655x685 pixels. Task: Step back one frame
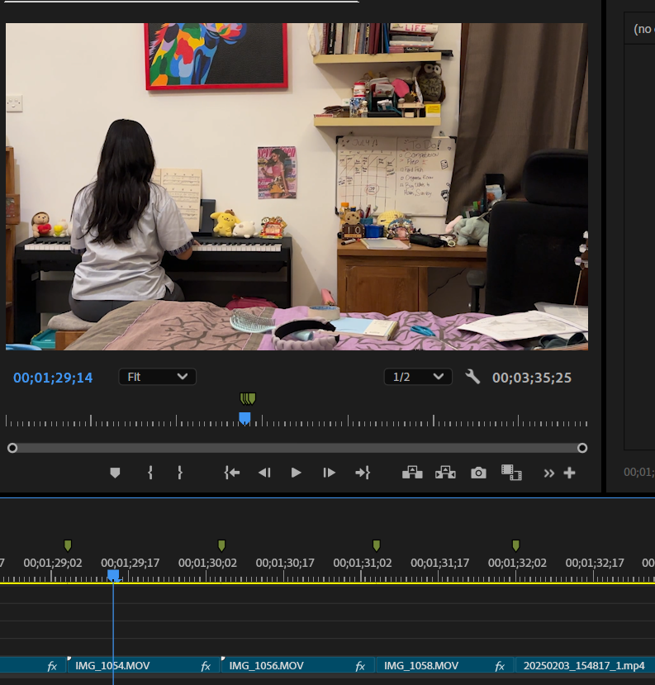(264, 473)
